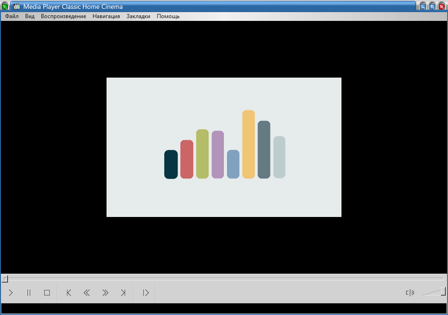The width and height of the screenshot is (448, 315).
Task: Maximize the Media Player Classic window
Action: [x=432, y=7]
